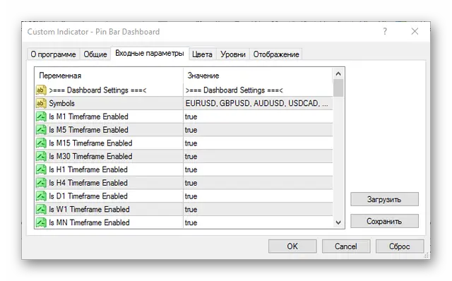Select the Входные параметры tab
This screenshot has width=452, height=281.
(x=150, y=54)
